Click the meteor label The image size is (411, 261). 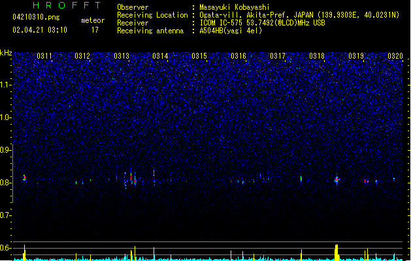[93, 20]
